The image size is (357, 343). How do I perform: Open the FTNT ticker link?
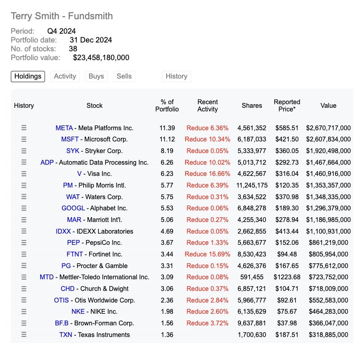pyautogui.click(x=75, y=254)
